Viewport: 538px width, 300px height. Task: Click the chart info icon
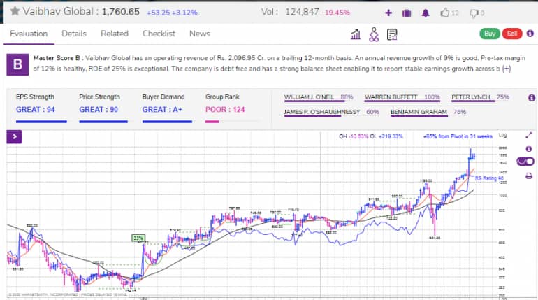529,149
